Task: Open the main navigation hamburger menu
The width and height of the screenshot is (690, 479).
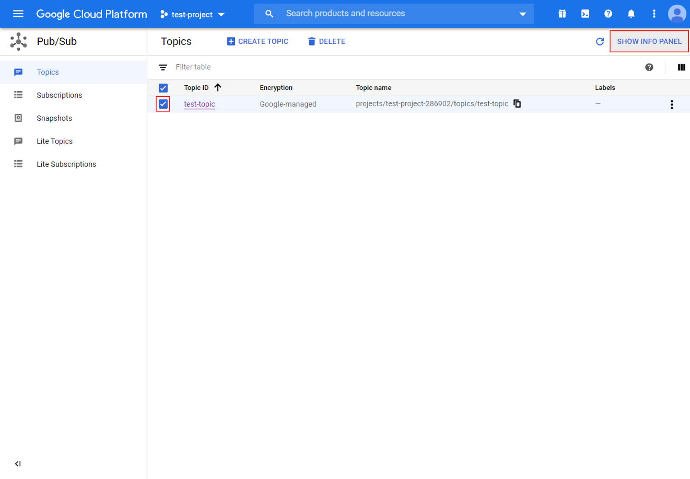Action: tap(18, 14)
